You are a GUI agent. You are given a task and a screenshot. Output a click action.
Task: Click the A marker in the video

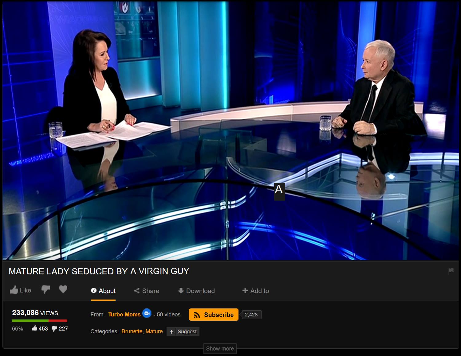(279, 190)
